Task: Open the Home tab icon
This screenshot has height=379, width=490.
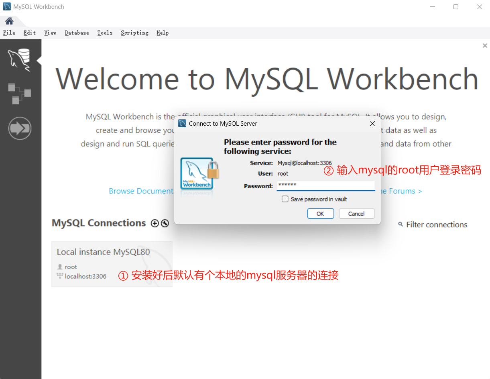Action: (9, 21)
